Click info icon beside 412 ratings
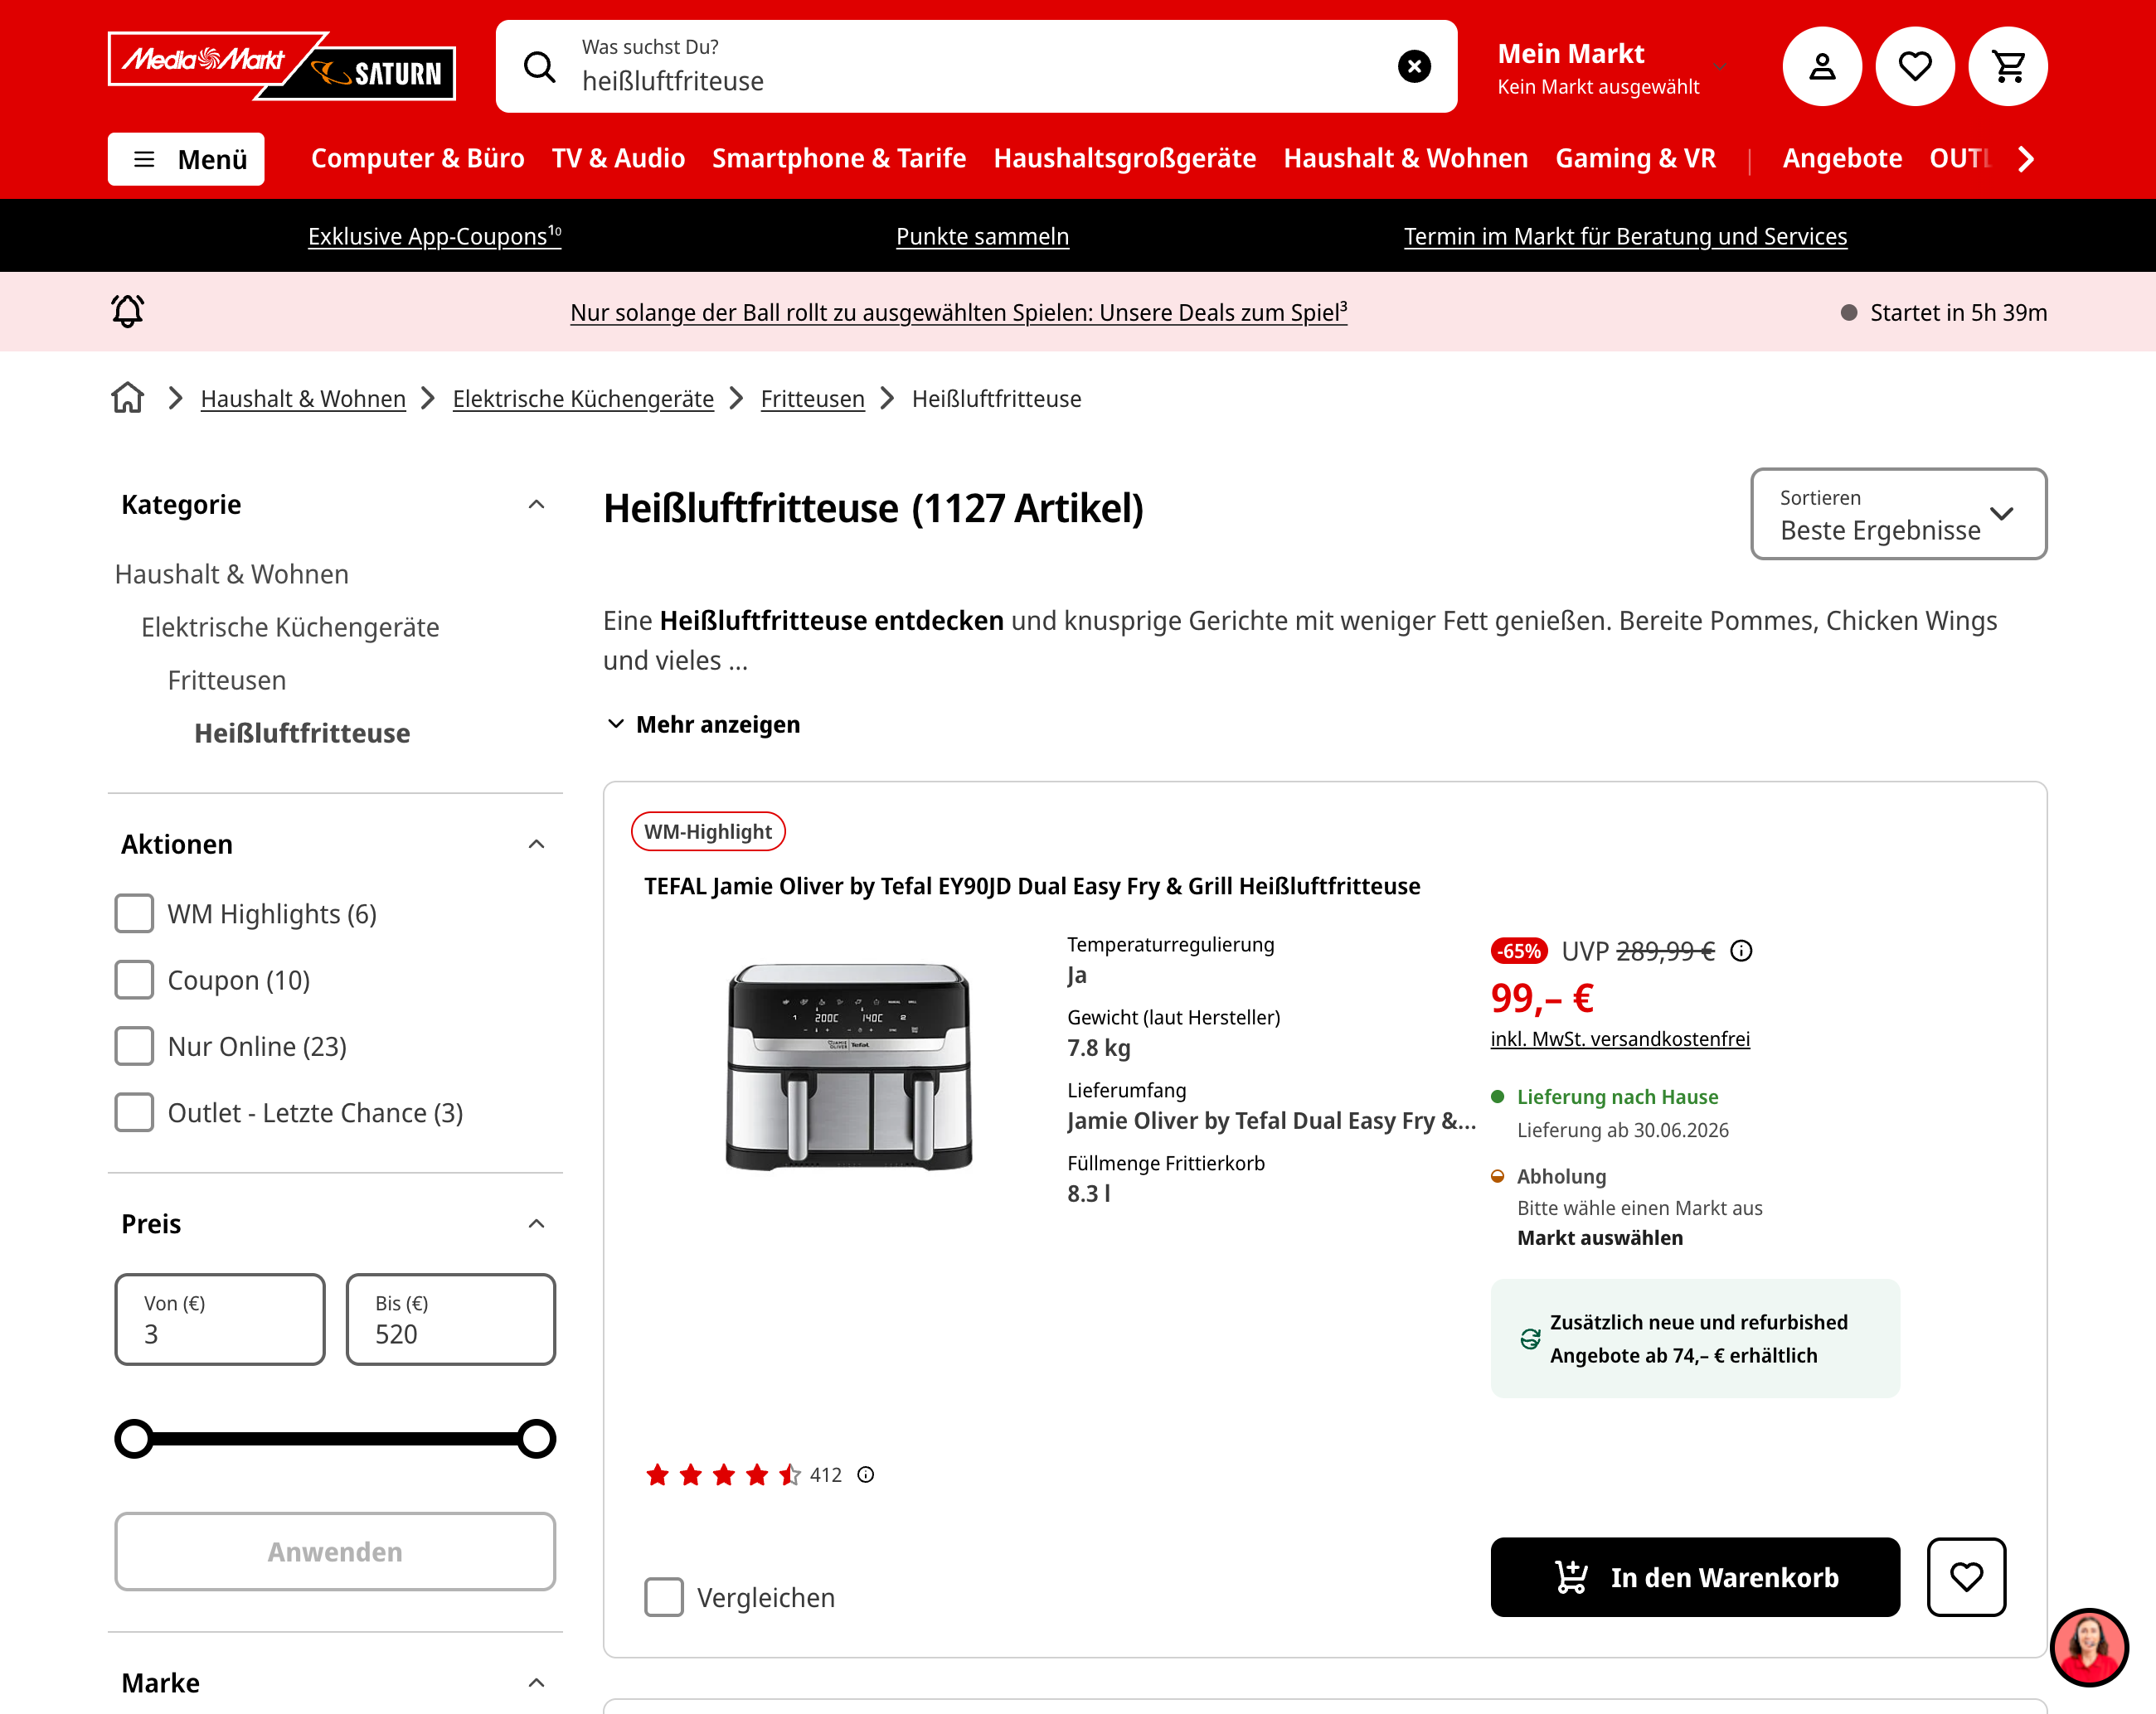 (x=866, y=1474)
